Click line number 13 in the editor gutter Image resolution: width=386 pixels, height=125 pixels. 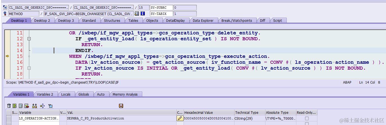pos(19,45)
